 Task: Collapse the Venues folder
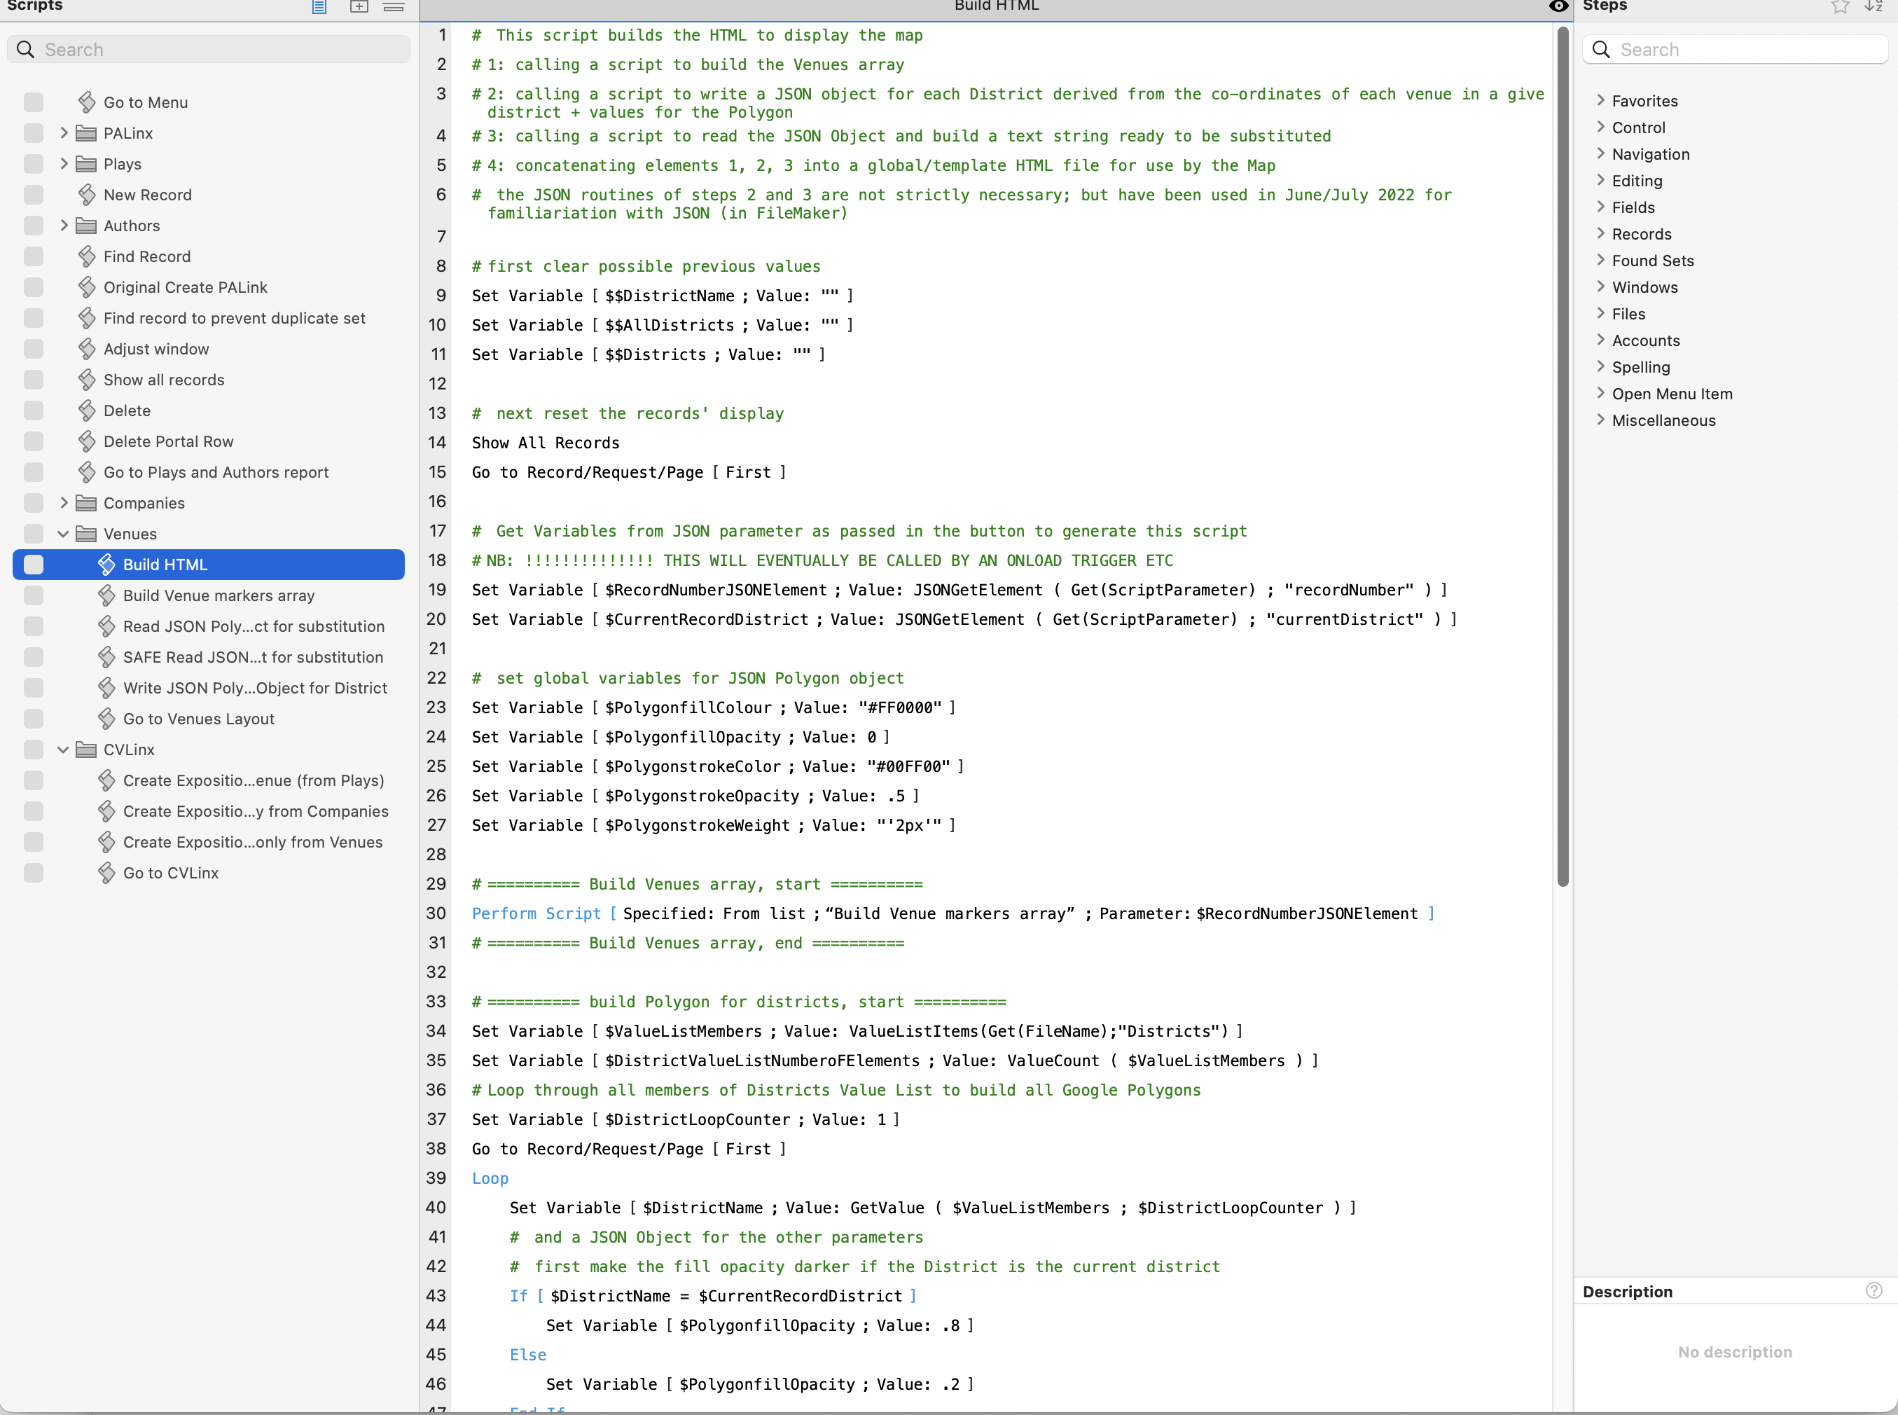click(63, 534)
